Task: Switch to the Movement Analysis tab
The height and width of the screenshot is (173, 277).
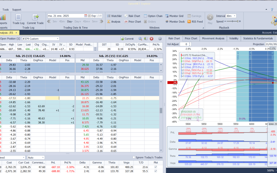Action: tap(213, 38)
